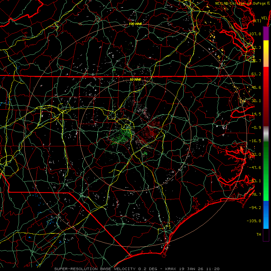Select the green gradient segment of the color bar
This screenshot has height=271, width=271.
(266, 171)
